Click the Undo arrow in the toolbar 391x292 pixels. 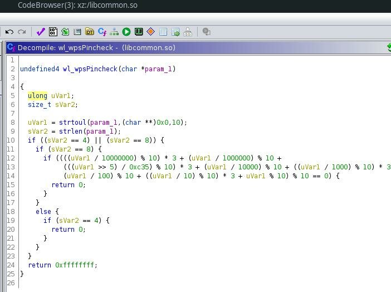click(x=9, y=32)
